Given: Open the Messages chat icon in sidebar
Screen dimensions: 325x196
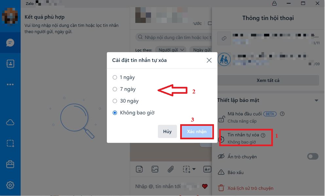Looking at the screenshot, I should 10,43.
